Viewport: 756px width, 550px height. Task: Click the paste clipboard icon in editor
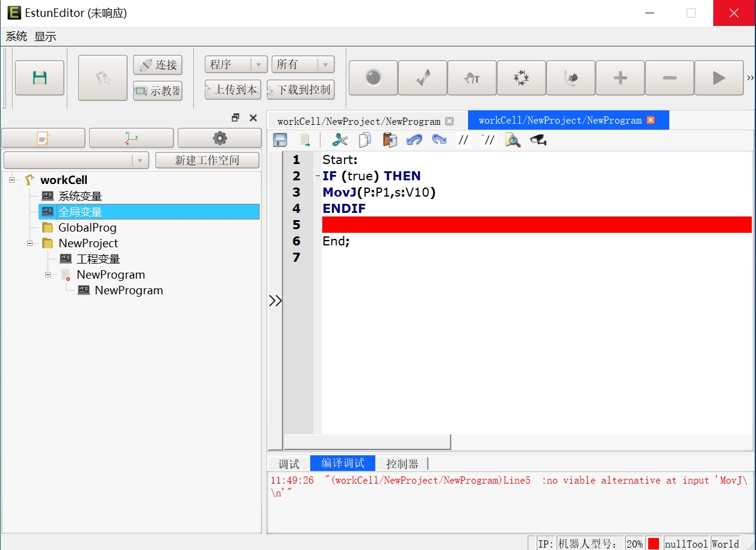tap(390, 141)
